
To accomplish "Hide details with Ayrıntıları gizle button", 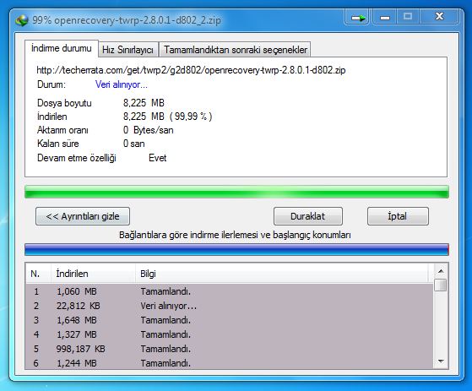I will [83, 216].
